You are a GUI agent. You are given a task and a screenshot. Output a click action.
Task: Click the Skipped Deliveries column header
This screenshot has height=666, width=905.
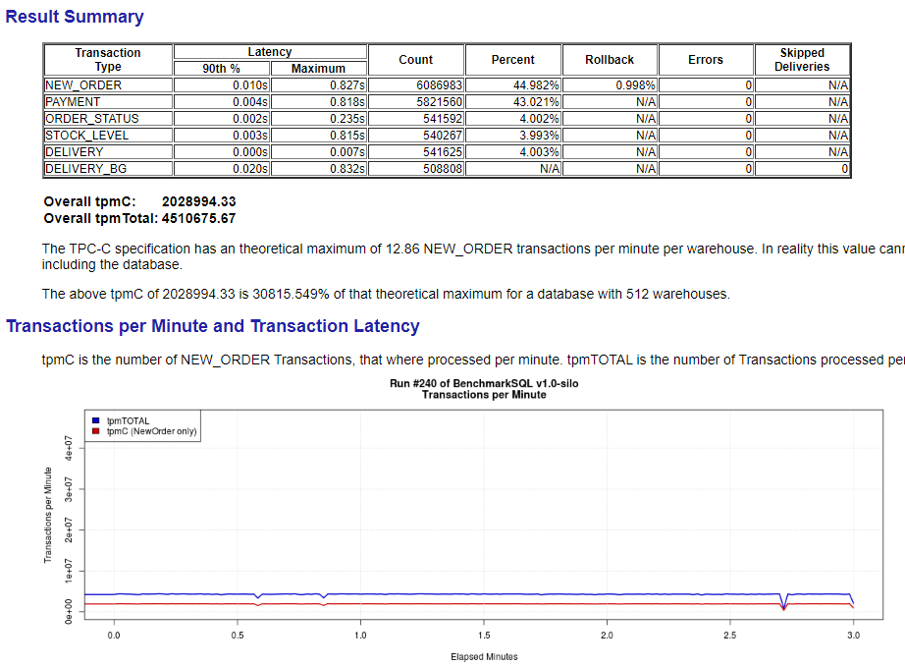pyautogui.click(x=801, y=59)
